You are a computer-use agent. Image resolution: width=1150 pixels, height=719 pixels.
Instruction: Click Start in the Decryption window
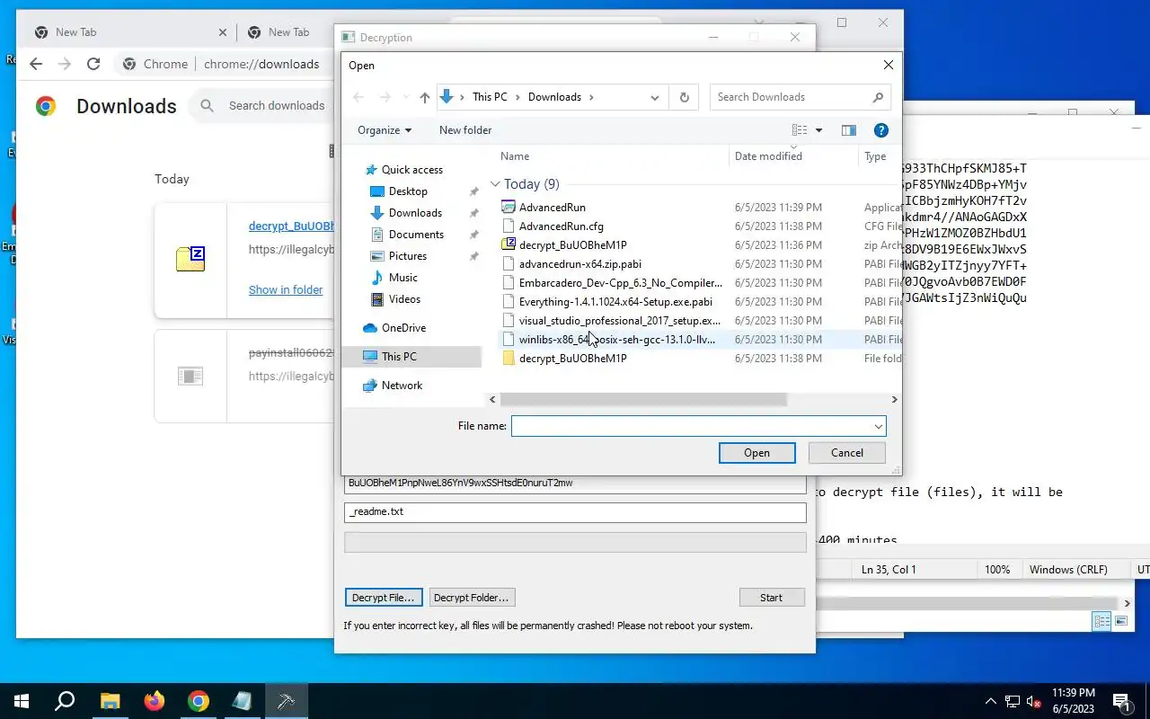(x=771, y=598)
